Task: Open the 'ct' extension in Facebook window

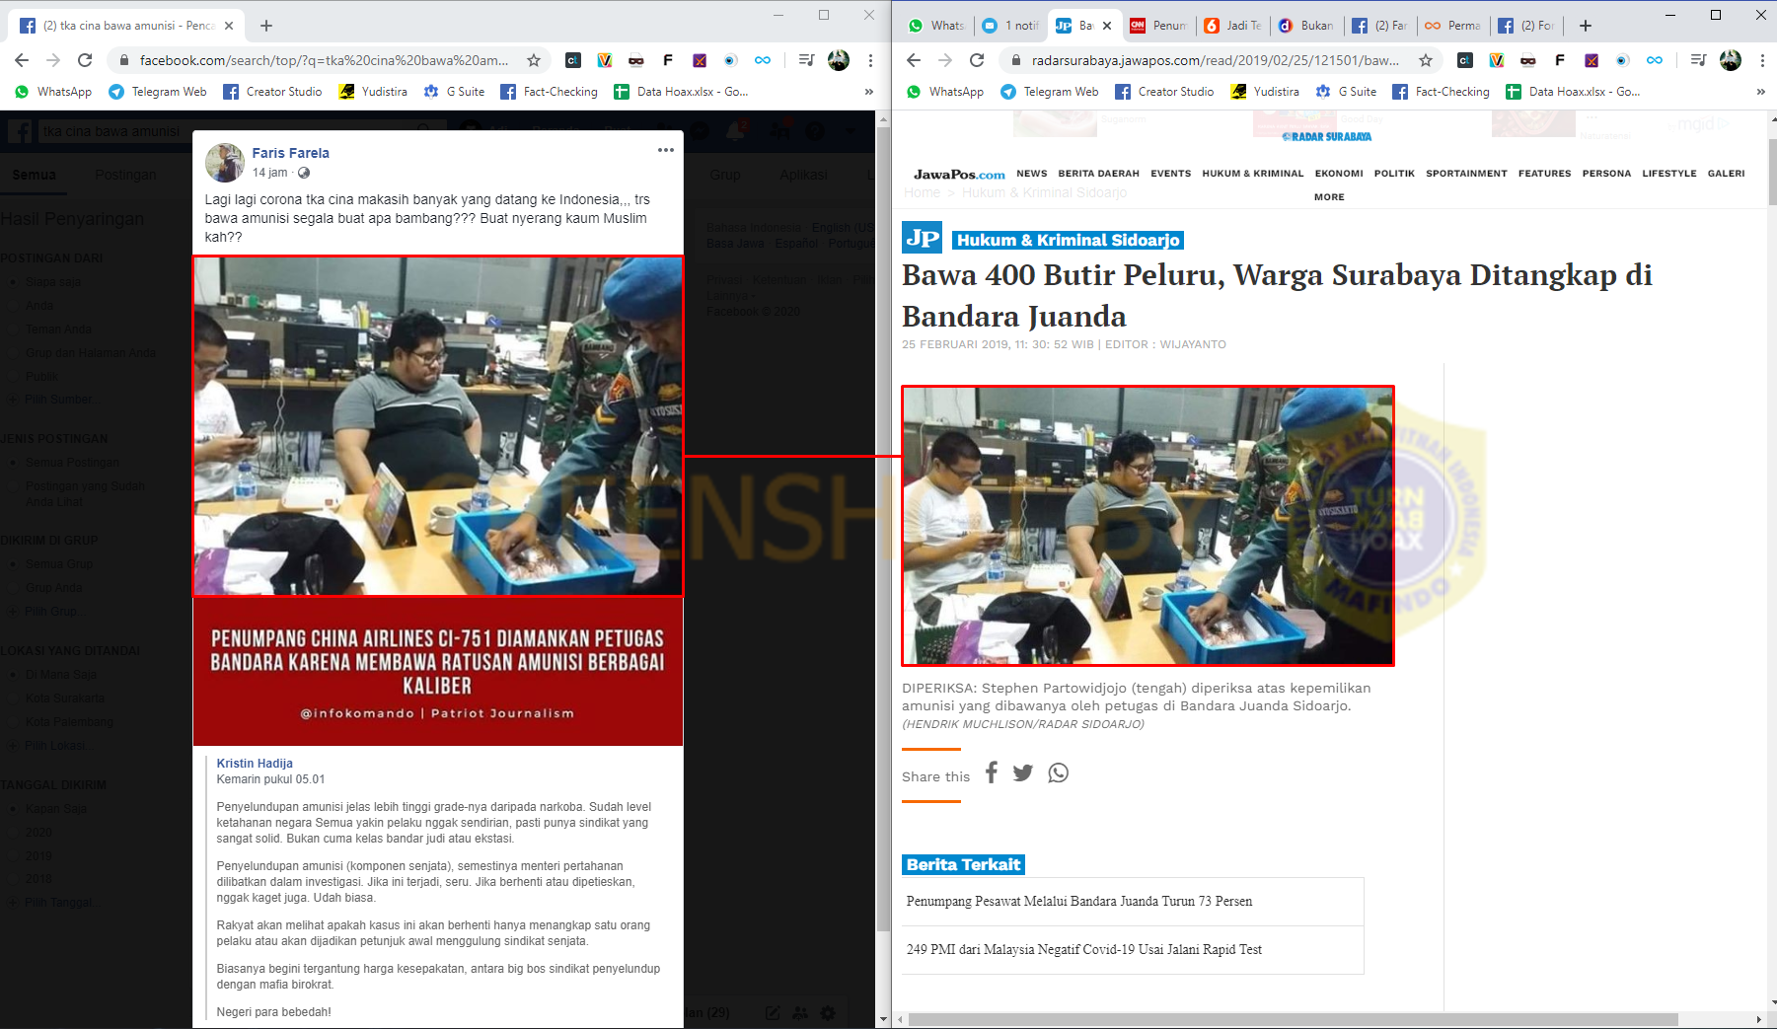Action: point(572,60)
